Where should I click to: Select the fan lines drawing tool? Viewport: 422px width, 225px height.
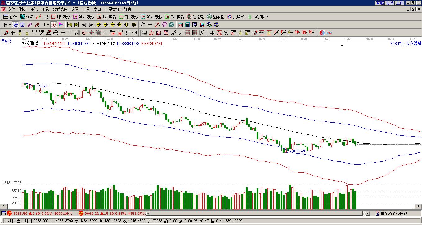click(x=152, y=33)
